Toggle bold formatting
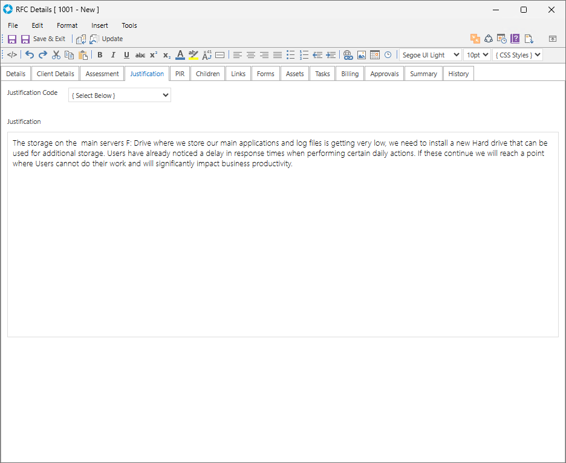 pos(100,55)
